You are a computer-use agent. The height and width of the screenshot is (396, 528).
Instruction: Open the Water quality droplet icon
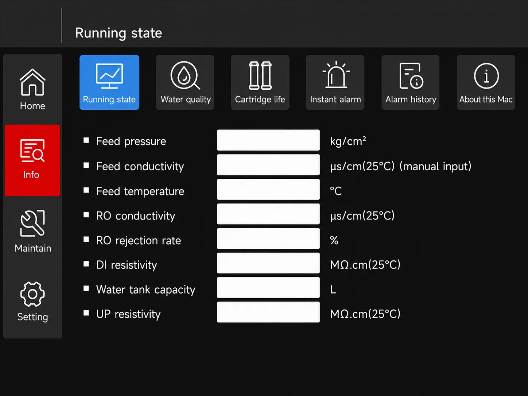pos(185,75)
